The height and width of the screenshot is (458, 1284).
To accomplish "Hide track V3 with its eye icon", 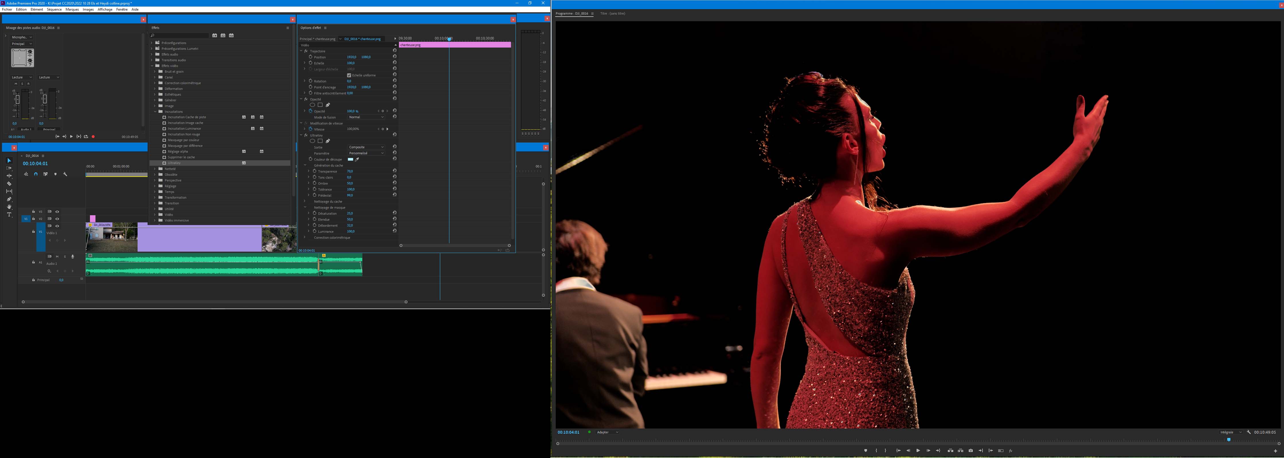I will point(57,212).
